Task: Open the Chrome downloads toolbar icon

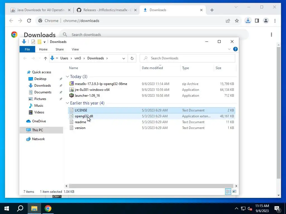Action: [248, 21]
